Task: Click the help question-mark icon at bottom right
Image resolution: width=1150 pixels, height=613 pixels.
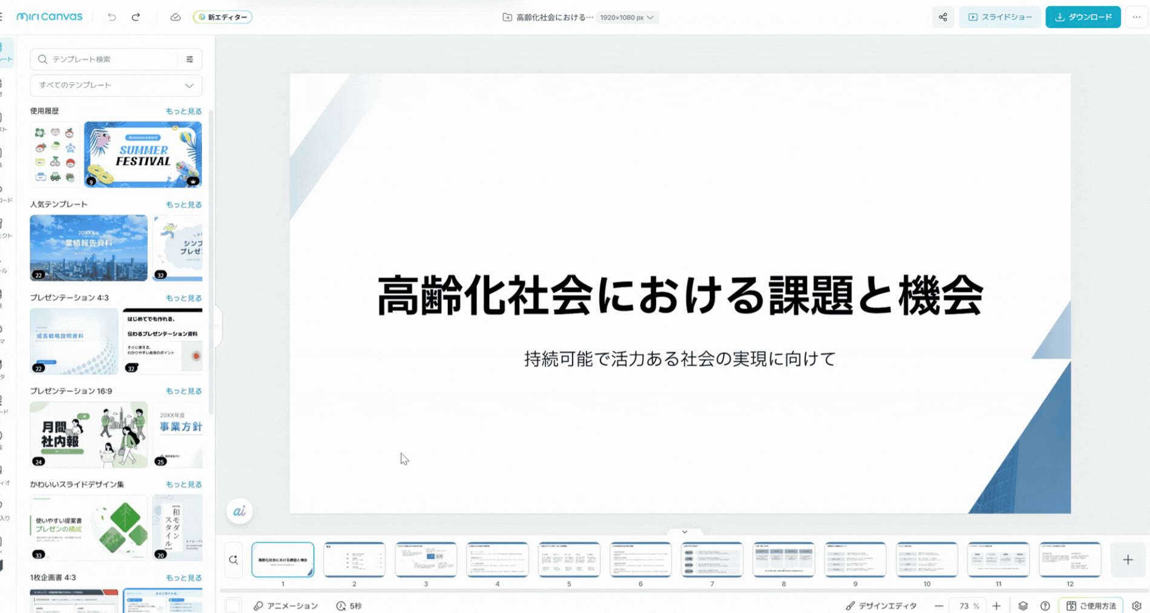Action: pyautogui.click(x=1045, y=605)
